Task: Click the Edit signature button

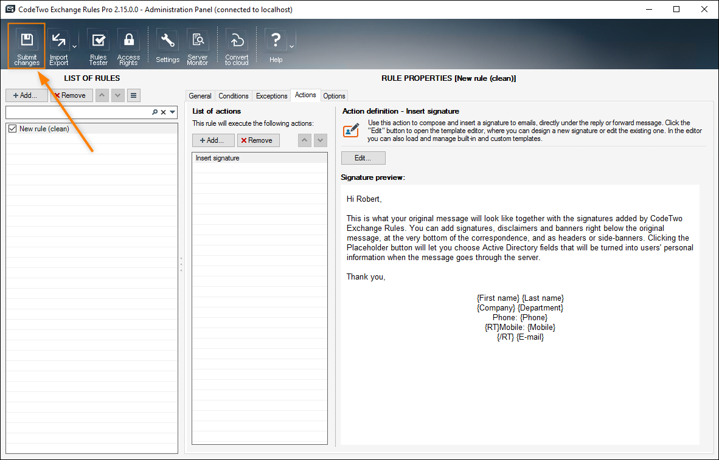Action: pos(363,157)
